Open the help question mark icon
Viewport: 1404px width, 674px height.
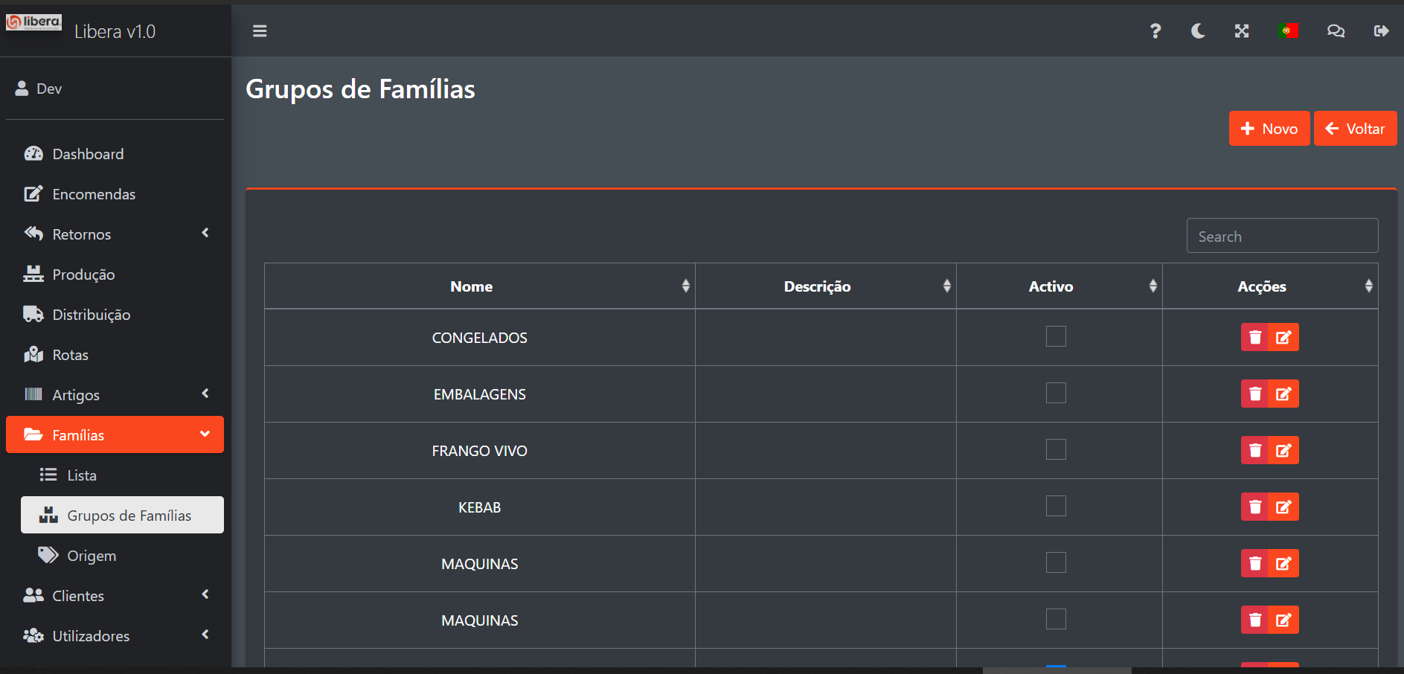coord(1155,31)
